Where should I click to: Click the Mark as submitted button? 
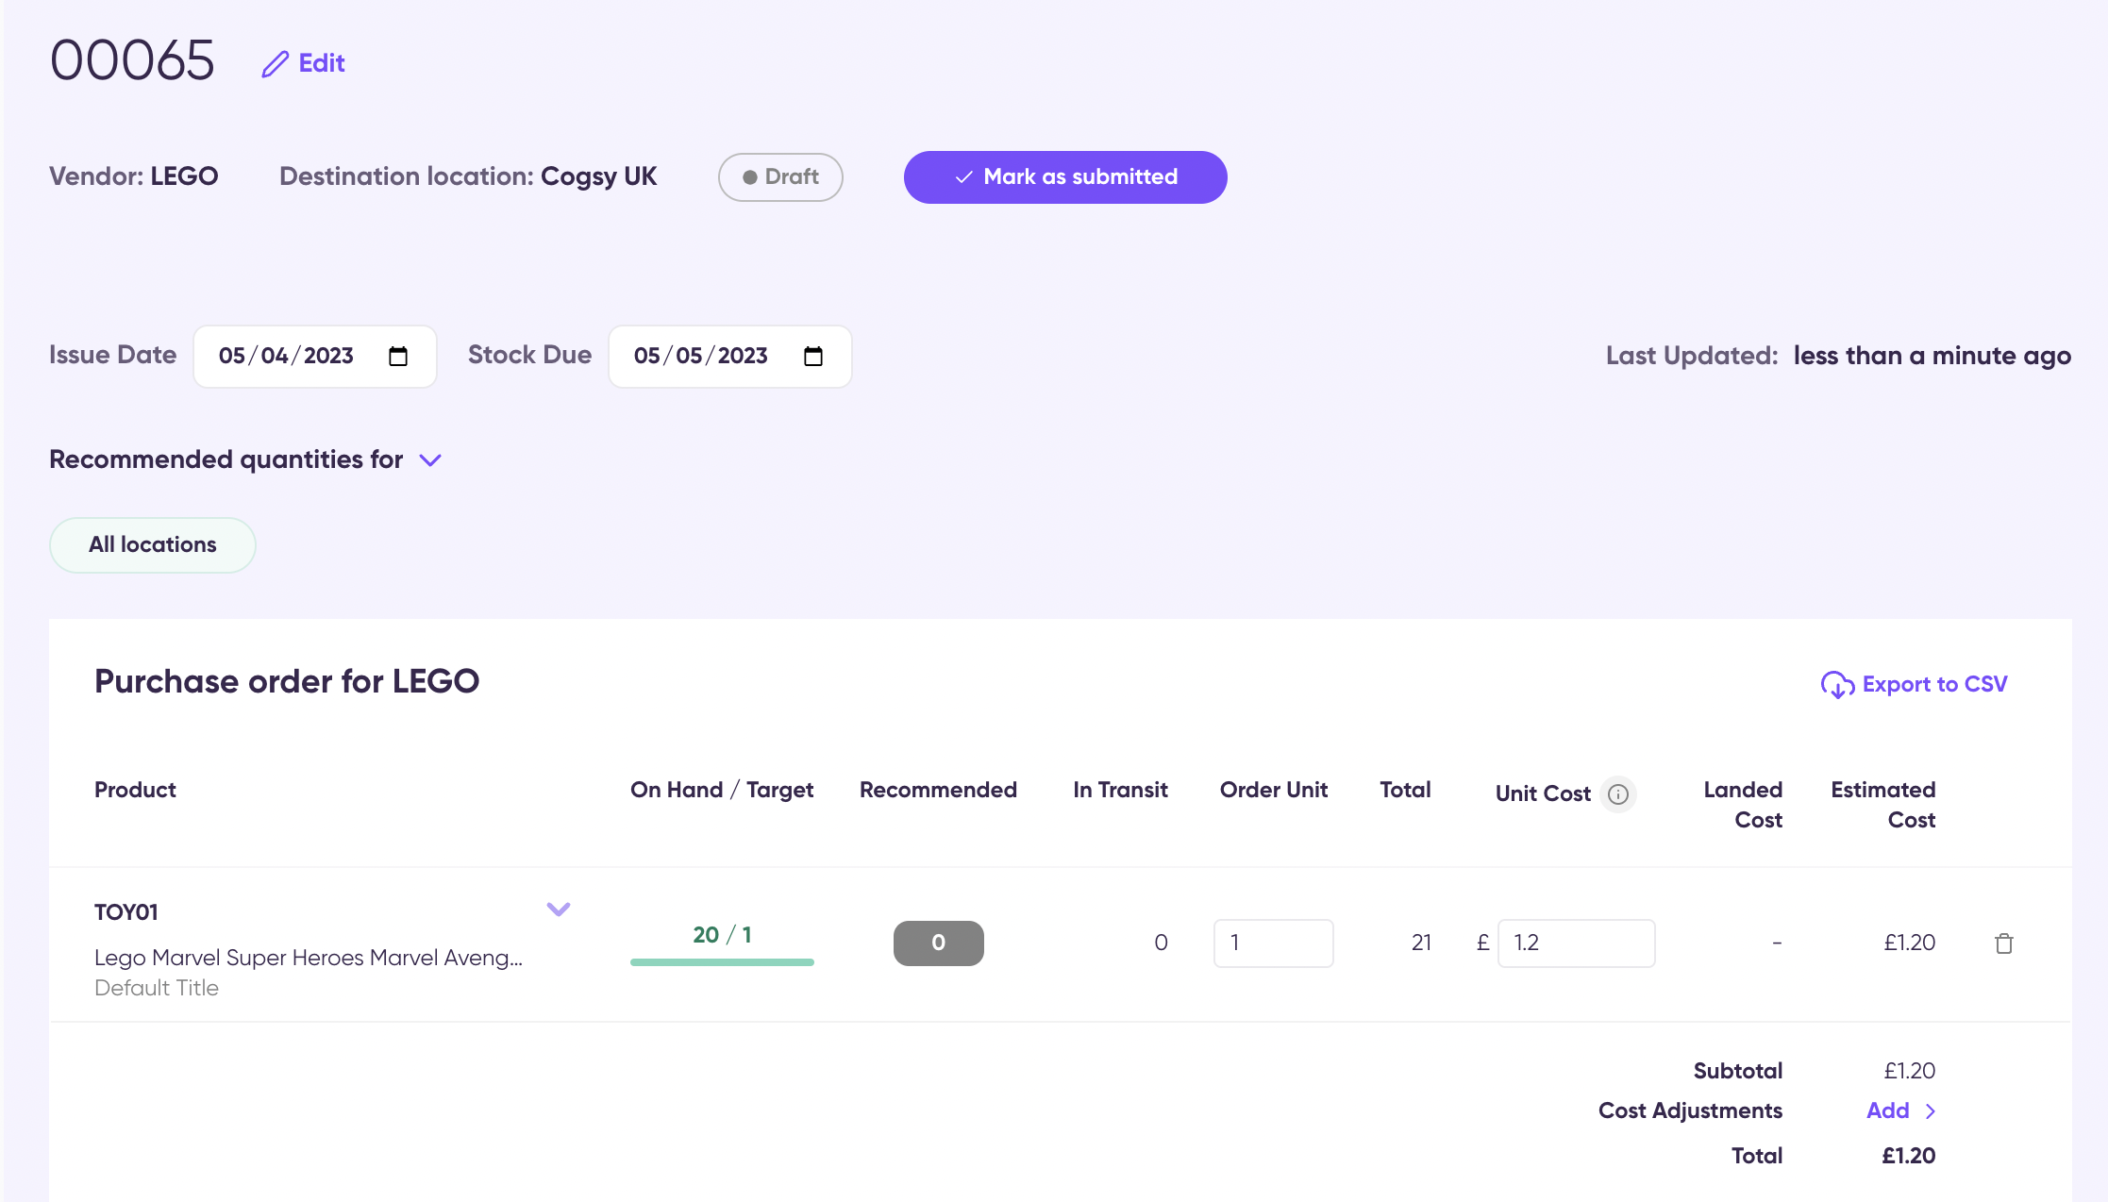click(x=1065, y=177)
